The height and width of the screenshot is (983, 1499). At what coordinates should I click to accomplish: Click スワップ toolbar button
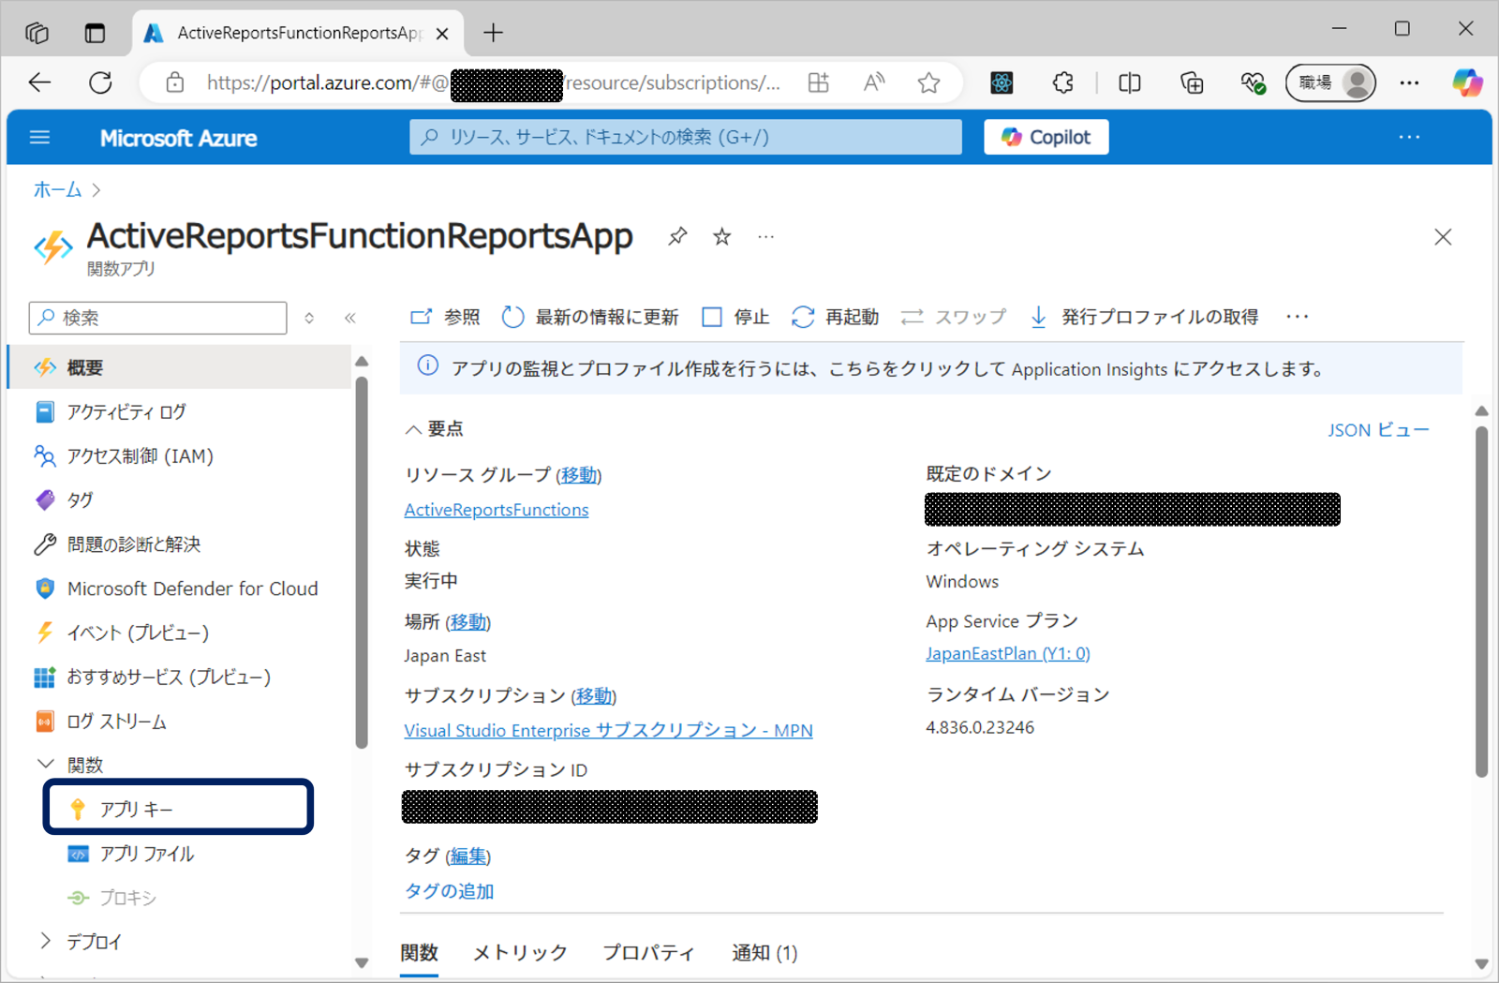point(953,317)
